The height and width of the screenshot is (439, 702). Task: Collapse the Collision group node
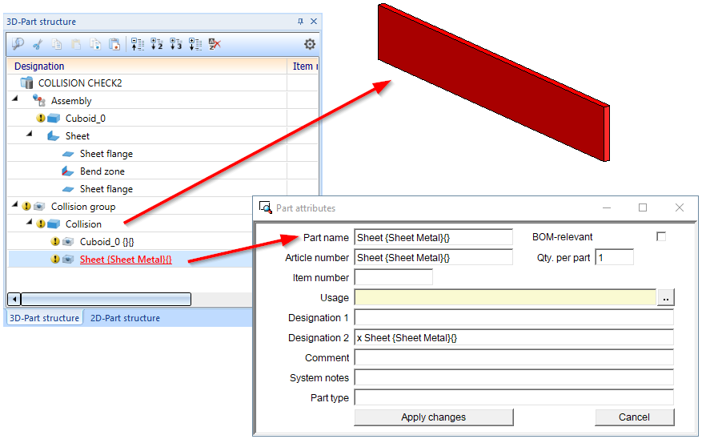pos(14,204)
